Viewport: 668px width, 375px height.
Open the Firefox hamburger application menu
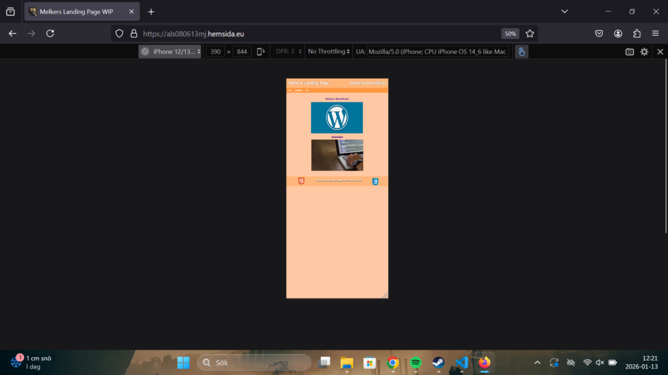pos(656,33)
